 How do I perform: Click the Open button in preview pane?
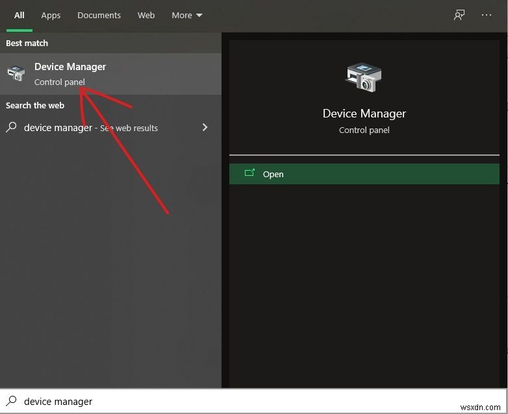tap(364, 174)
